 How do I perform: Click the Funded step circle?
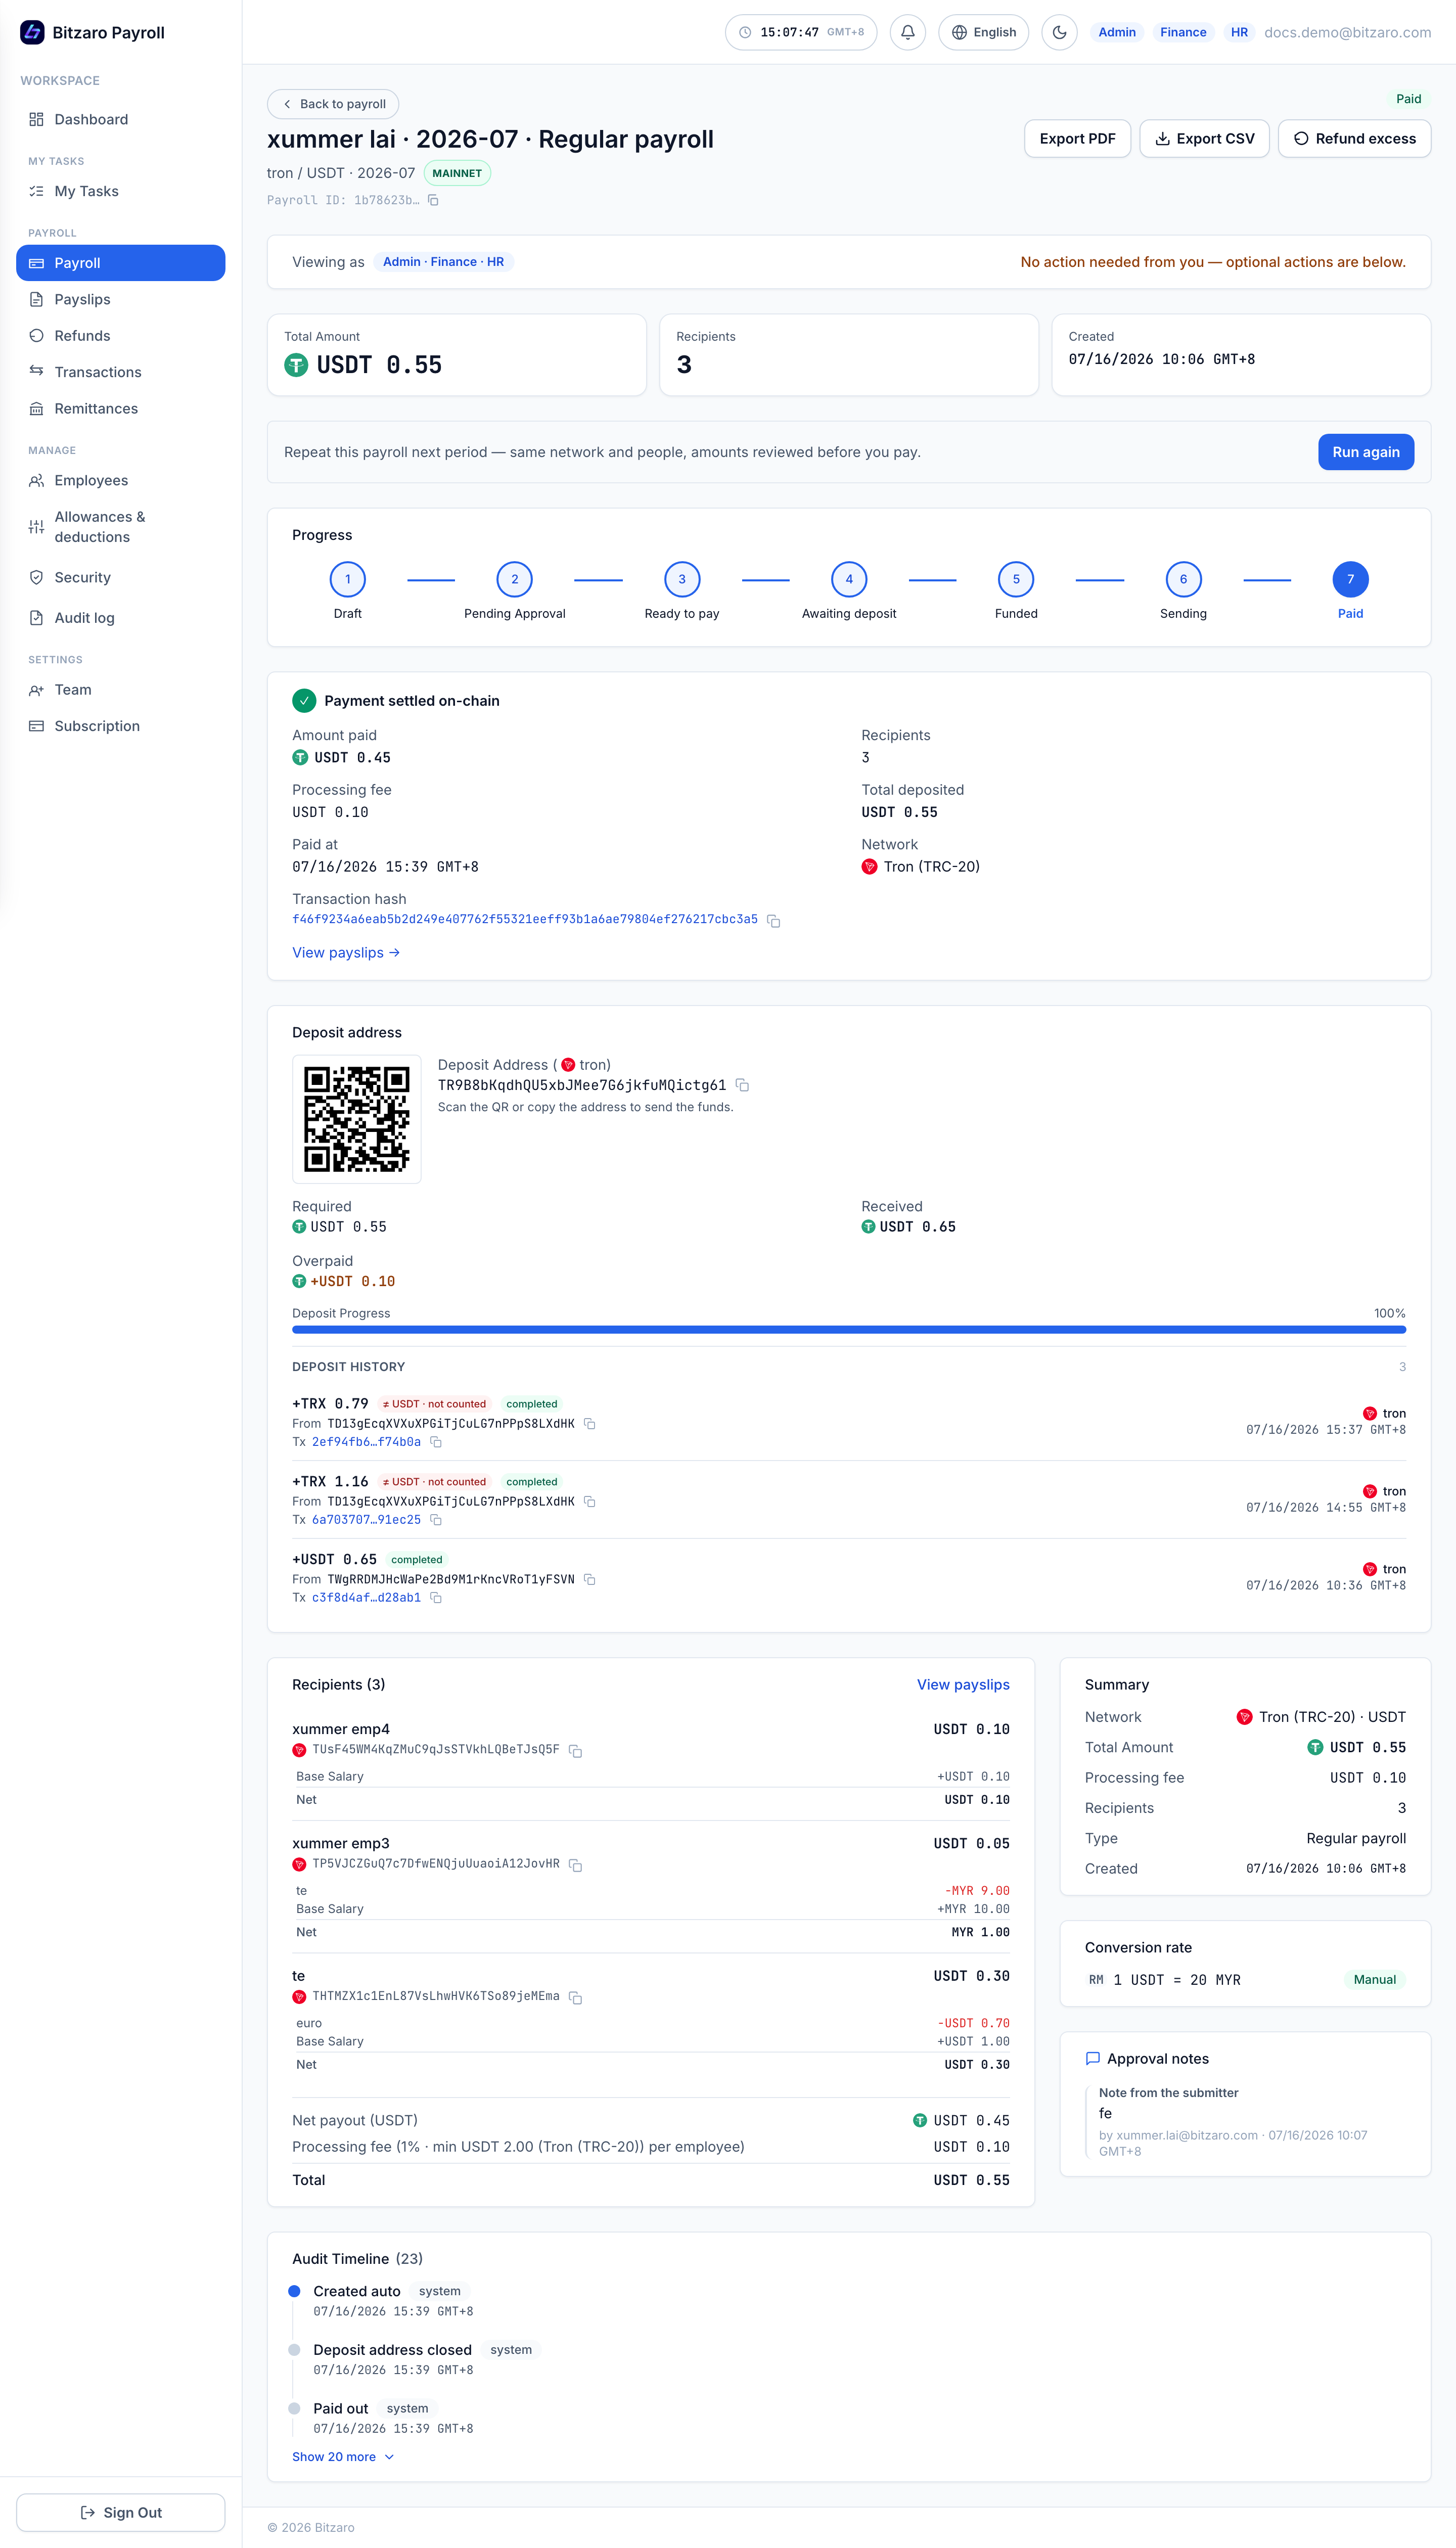pyautogui.click(x=1016, y=579)
